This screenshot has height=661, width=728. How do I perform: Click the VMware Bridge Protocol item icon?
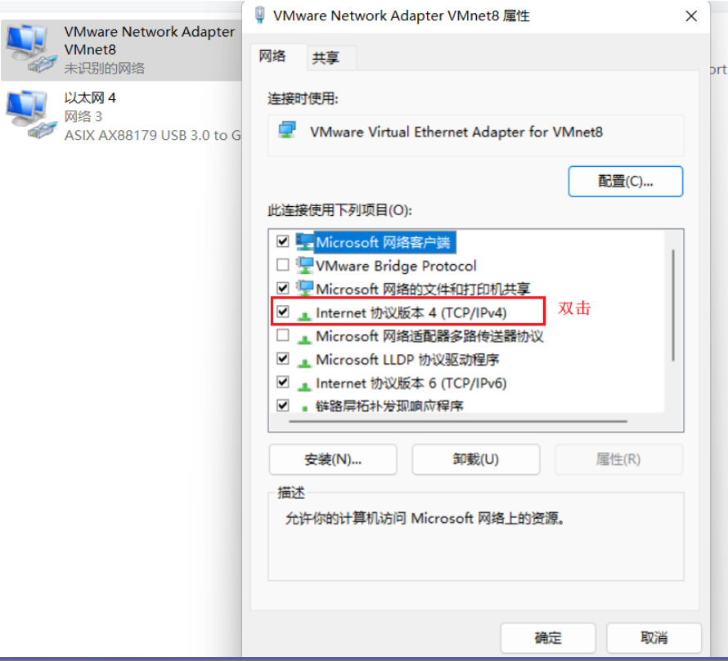304,265
